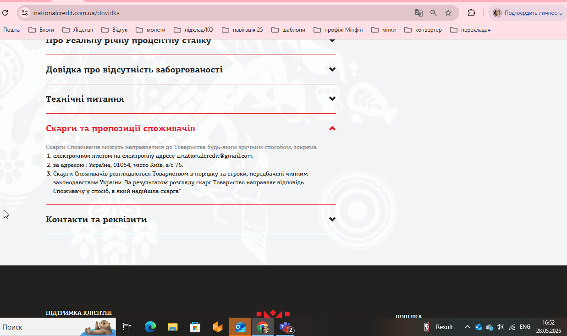The width and height of the screenshot is (567, 336).
Task: Click email a.nationalcredit@gmail.com text
Action: click(215, 156)
